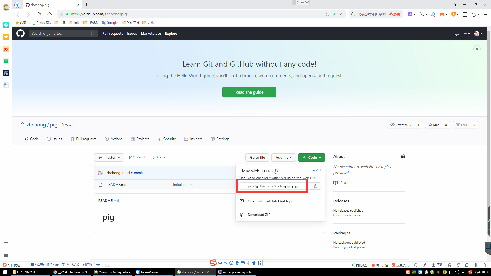Click Create a new release link

pyautogui.click(x=347, y=215)
